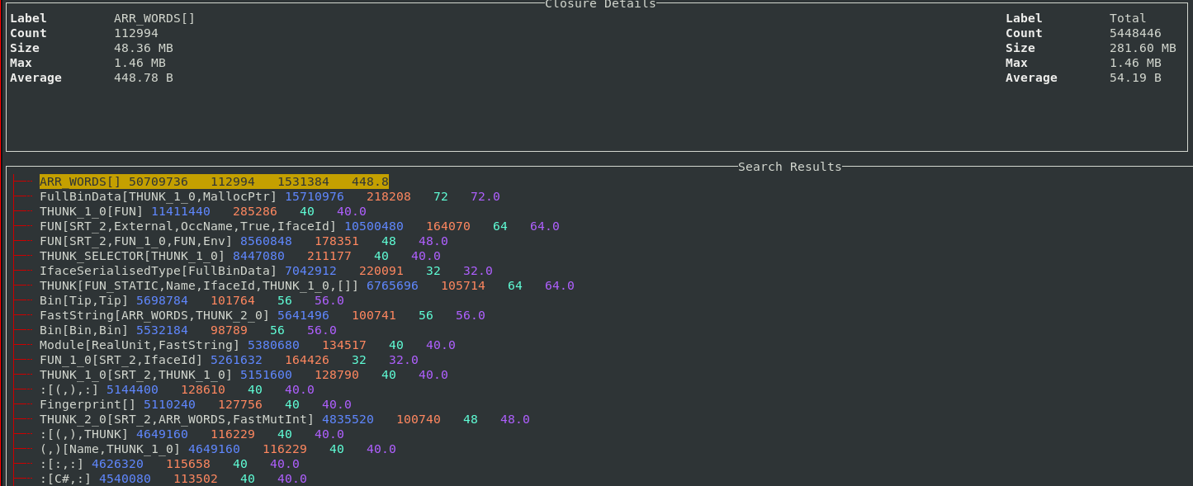Click the Search Results panel title

(x=789, y=167)
